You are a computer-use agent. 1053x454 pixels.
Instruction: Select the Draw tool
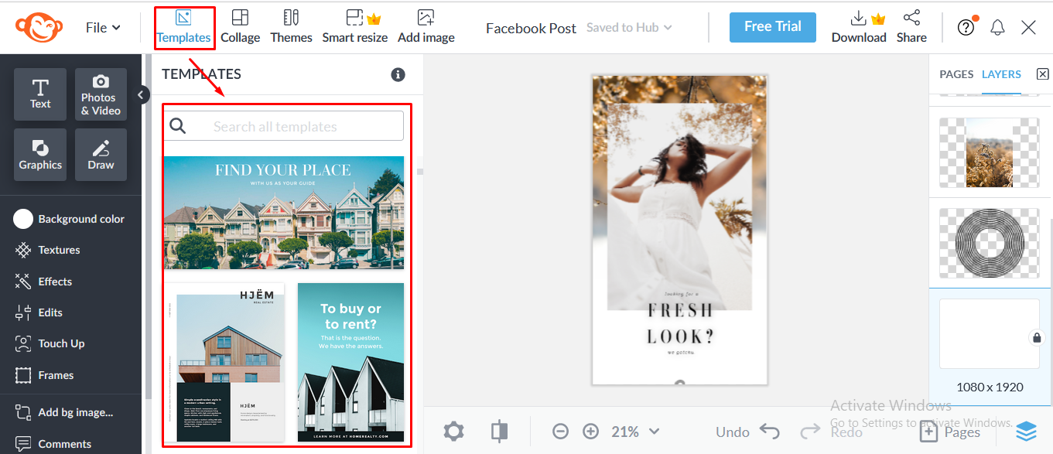(x=100, y=154)
